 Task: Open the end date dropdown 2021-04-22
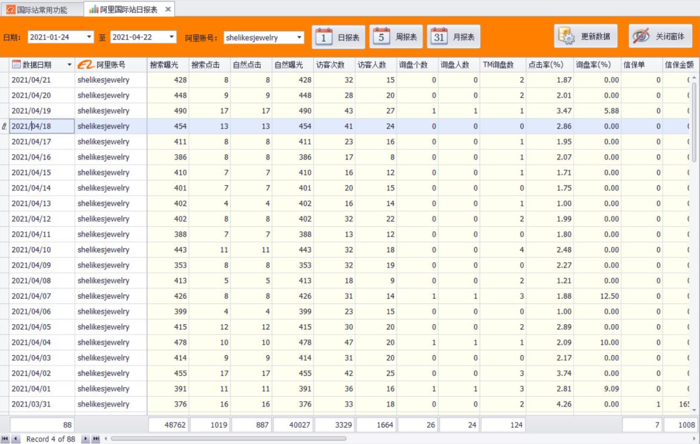pyautogui.click(x=171, y=37)
